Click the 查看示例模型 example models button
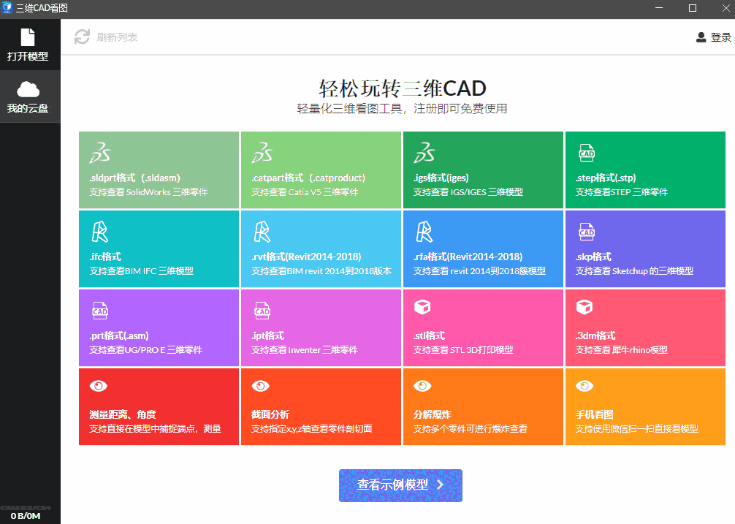Image resolution: width=735 pixels, height=524 pixels. [x=400, y=485]
